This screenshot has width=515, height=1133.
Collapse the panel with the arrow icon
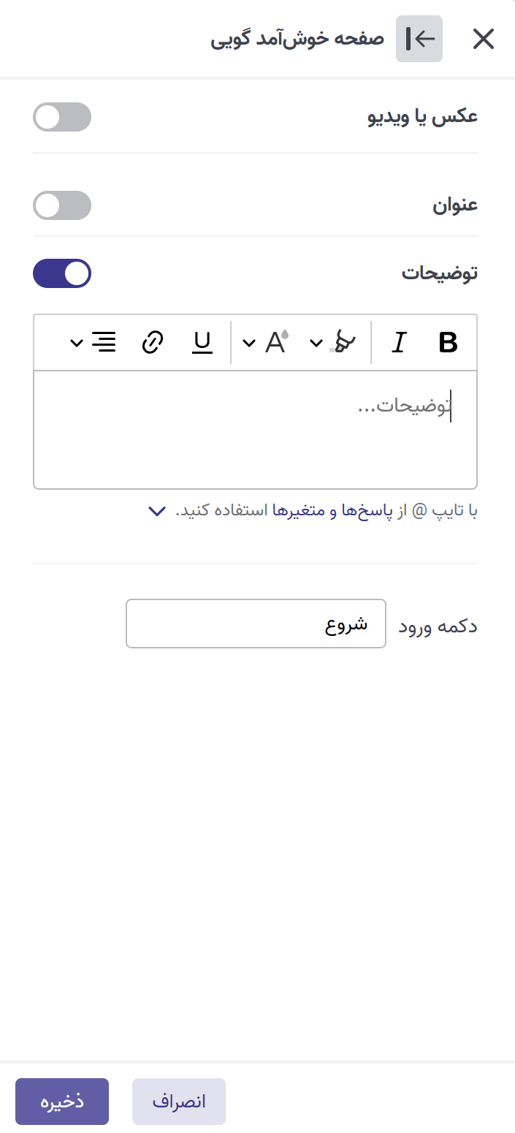tap(419, 39)
